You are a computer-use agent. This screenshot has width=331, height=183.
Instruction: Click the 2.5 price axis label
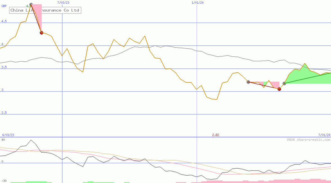tap(4, 113)
